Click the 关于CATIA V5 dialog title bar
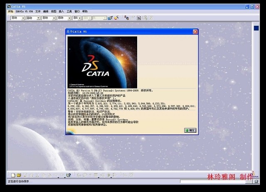 132,32
